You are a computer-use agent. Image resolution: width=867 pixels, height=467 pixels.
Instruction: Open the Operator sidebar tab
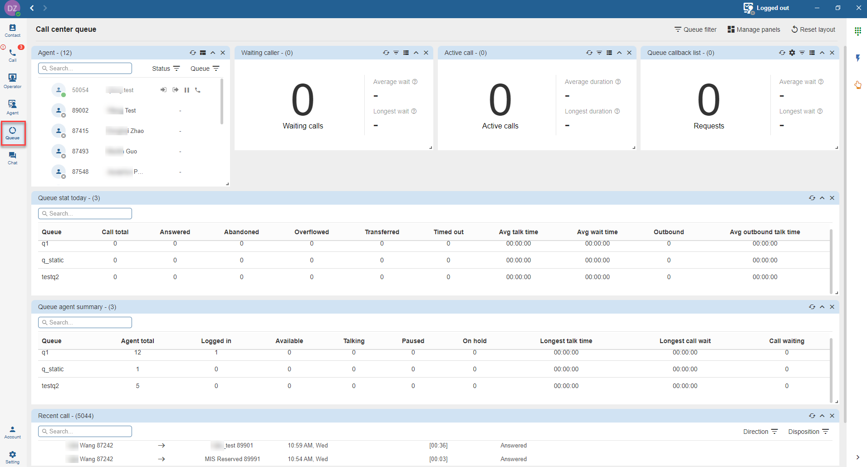pos(13,81)
